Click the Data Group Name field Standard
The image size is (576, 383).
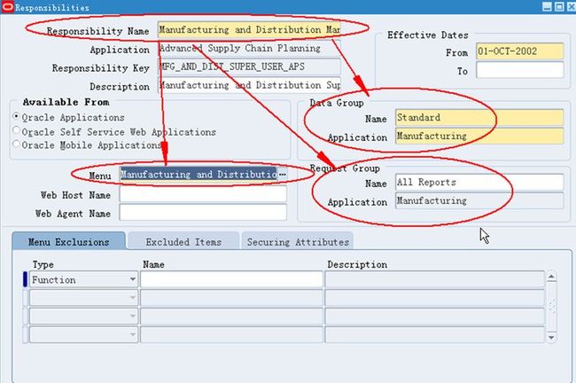479,118
